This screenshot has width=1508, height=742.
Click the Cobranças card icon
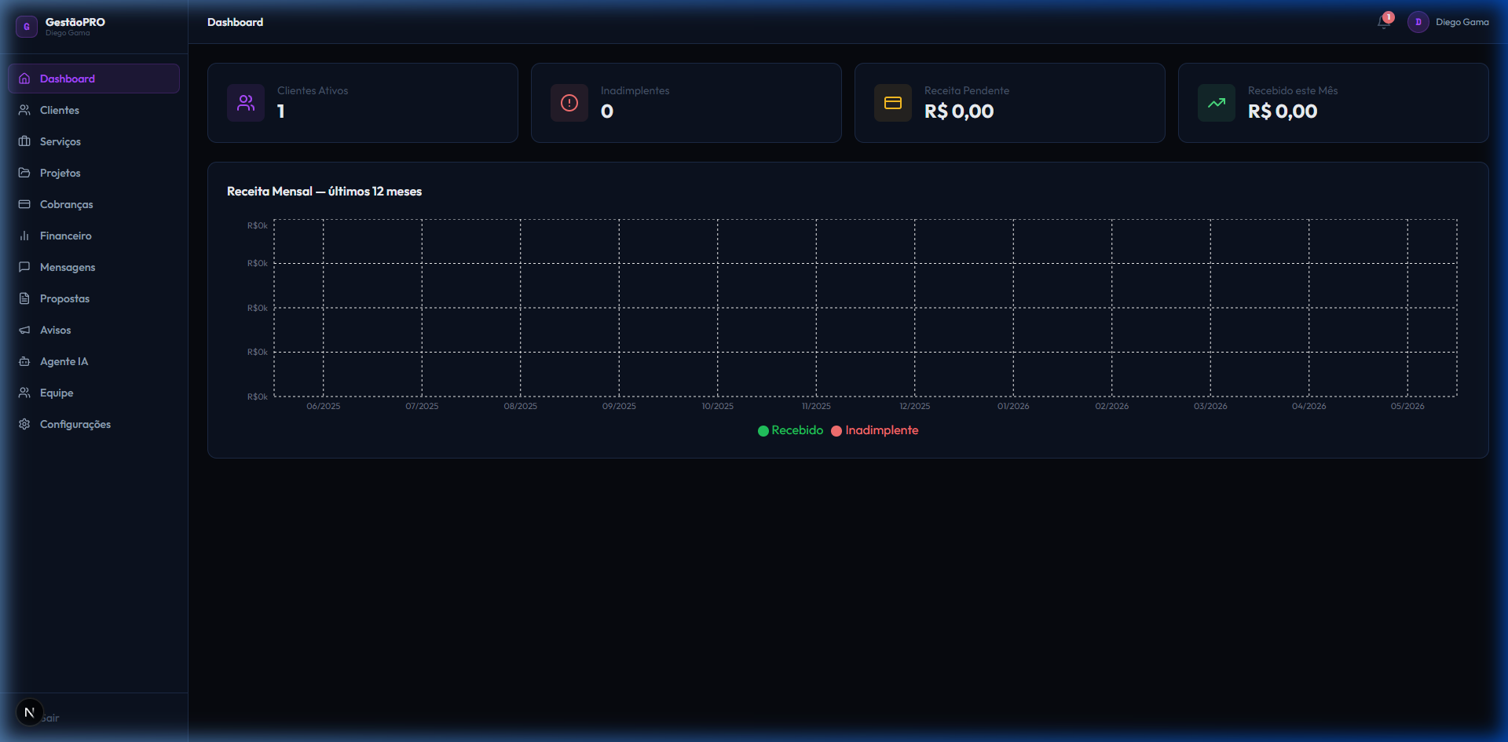[24, 204]
